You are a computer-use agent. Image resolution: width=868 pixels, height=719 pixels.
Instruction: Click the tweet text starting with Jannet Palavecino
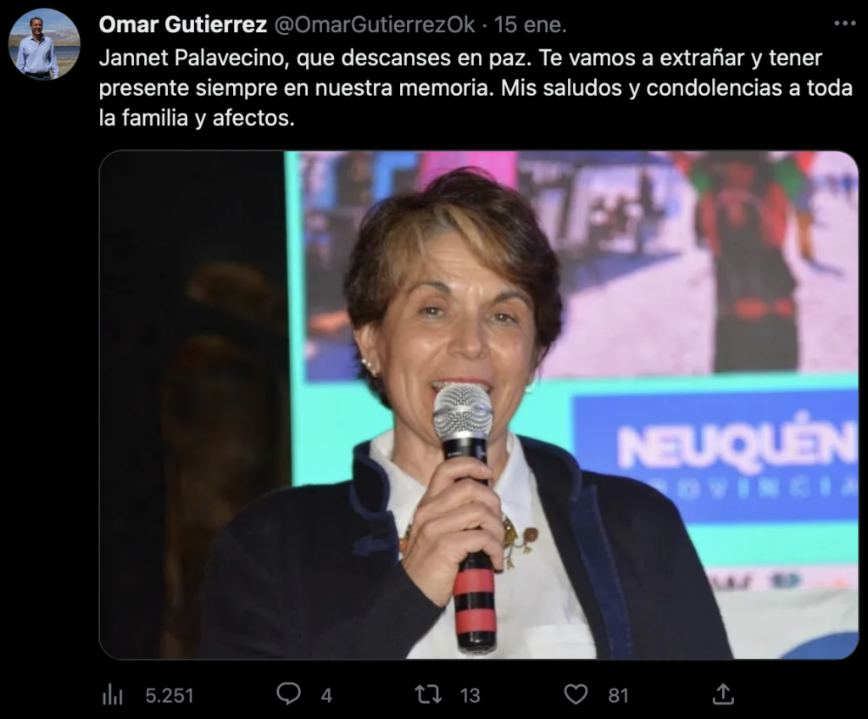(476, 88)
